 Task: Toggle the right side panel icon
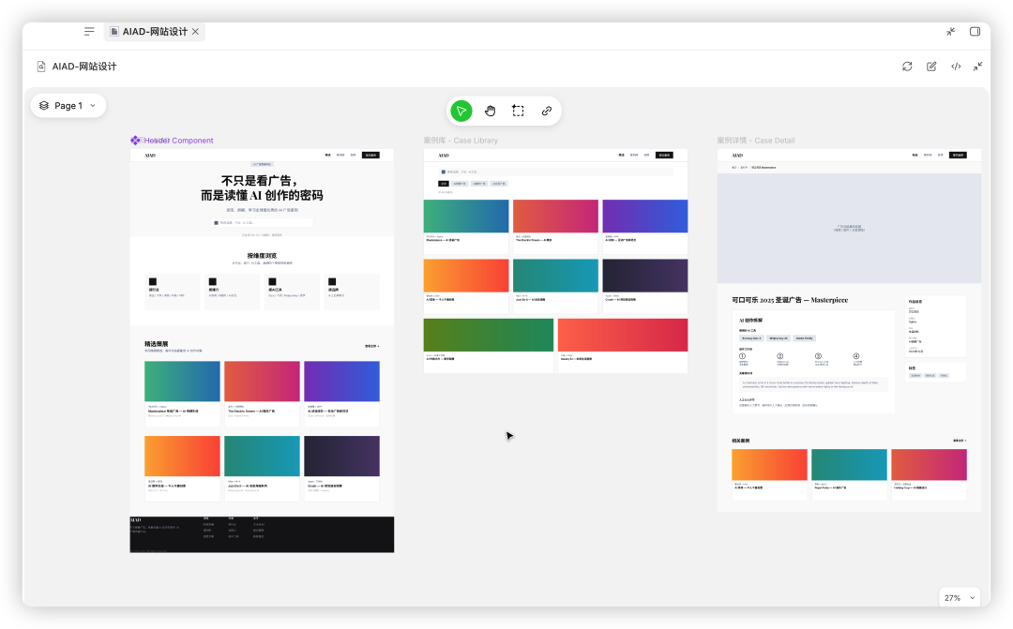(975, 32)
